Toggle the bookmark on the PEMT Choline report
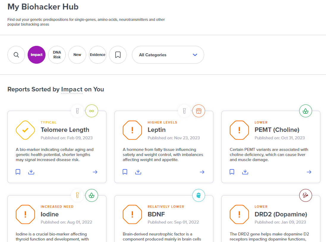The image size is (326, 242). coord(232,172)
